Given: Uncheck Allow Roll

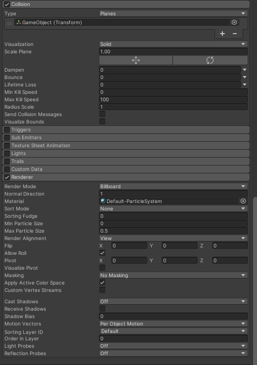Looking at the screenshot, I should (102, 253).
